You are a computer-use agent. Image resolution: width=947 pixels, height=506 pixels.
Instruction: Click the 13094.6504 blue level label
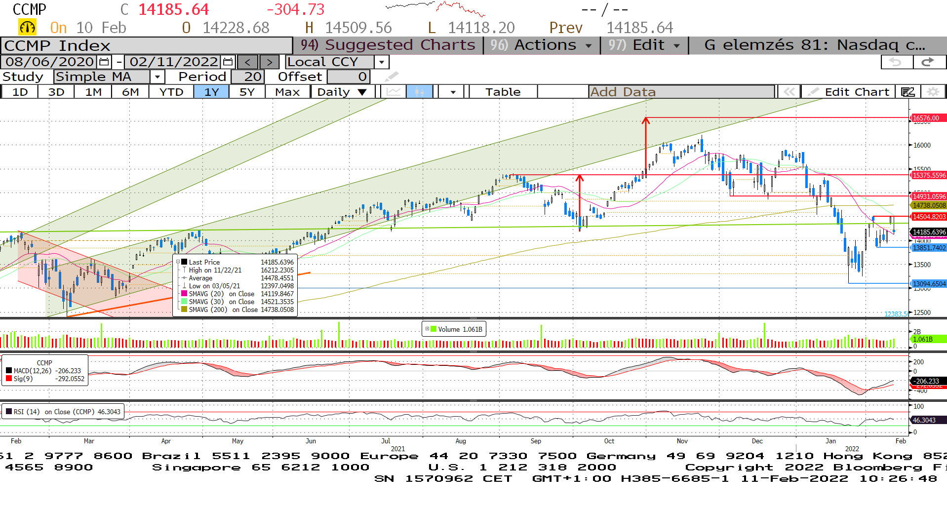(x=928, y=284)
